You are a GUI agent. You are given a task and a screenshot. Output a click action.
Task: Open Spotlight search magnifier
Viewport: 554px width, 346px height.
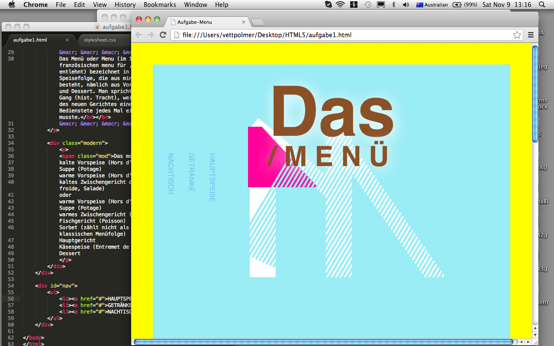click(x=542, y=5)
